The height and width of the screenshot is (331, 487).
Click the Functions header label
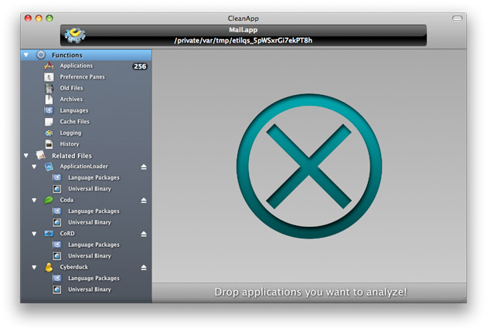click(67, 56)
